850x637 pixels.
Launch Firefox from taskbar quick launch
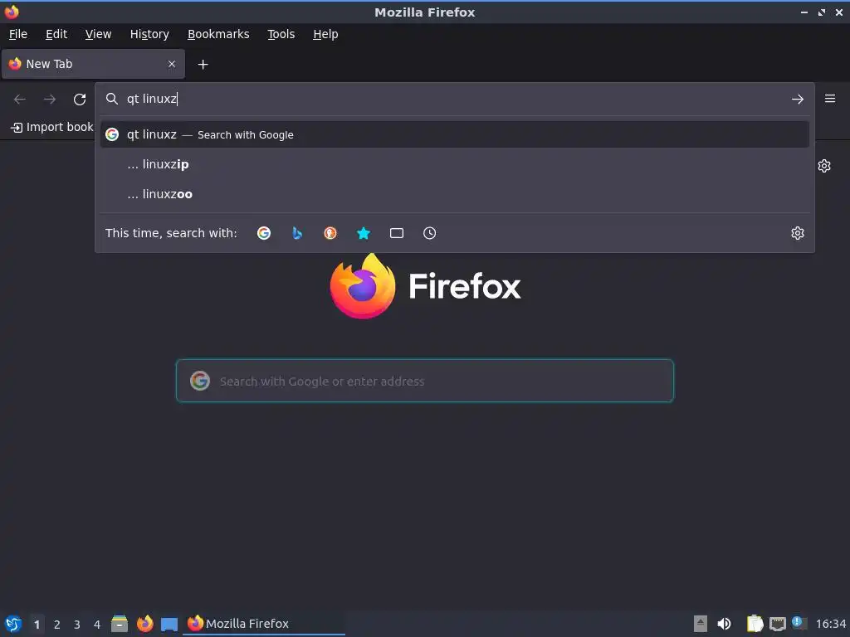click(x=144, y=624)
